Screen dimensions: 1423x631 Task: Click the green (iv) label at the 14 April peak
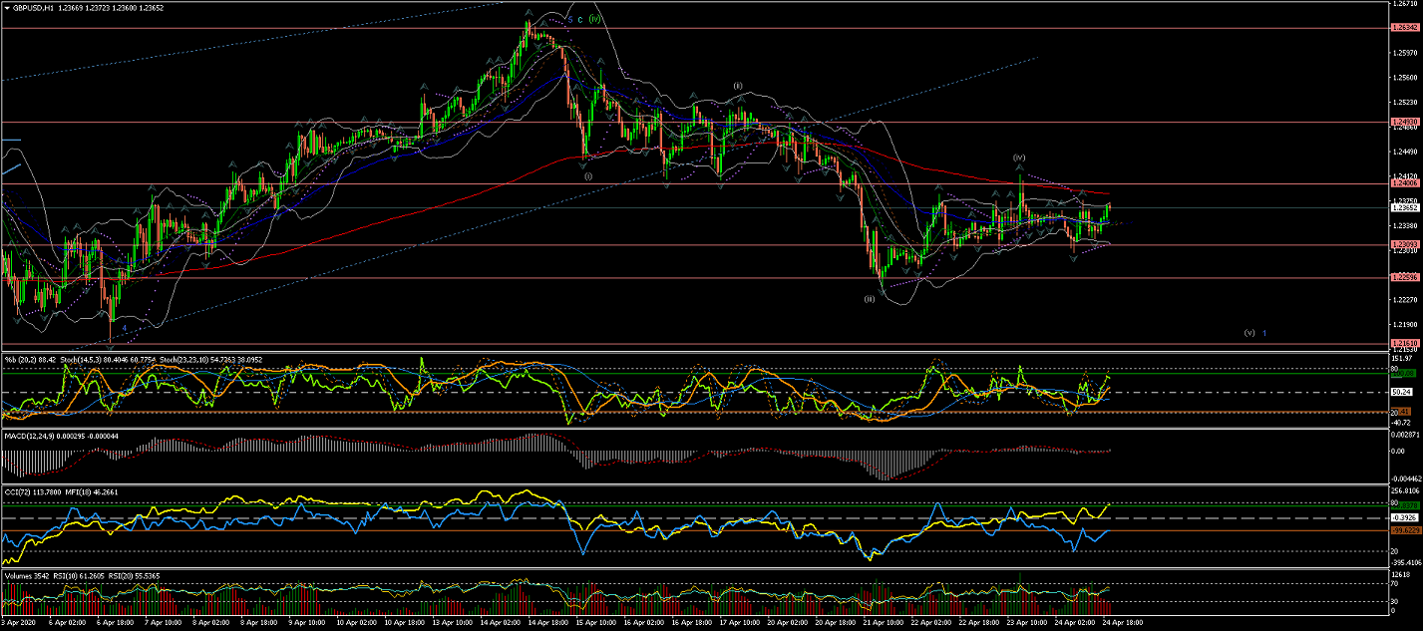[x=593, y=19]
